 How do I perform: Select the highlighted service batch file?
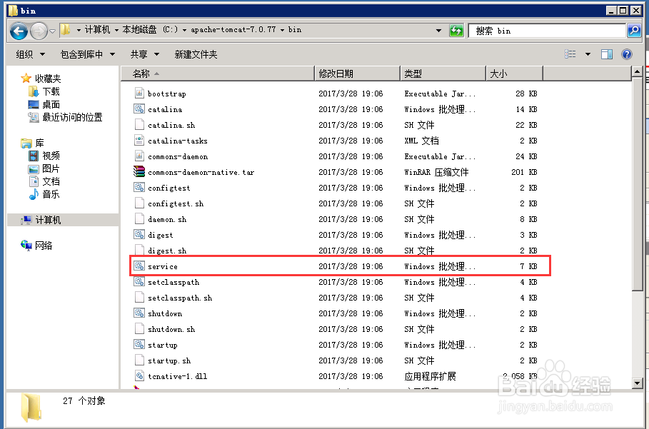[x=165, y=266]
